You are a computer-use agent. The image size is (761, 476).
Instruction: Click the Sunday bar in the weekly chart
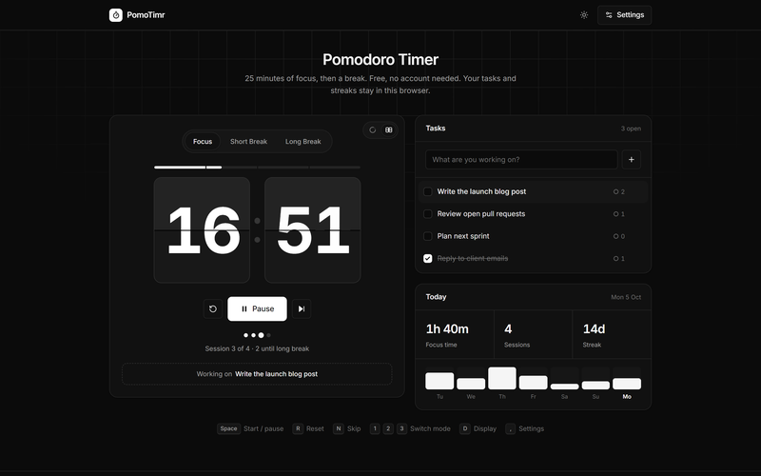(x=595, y=386)
